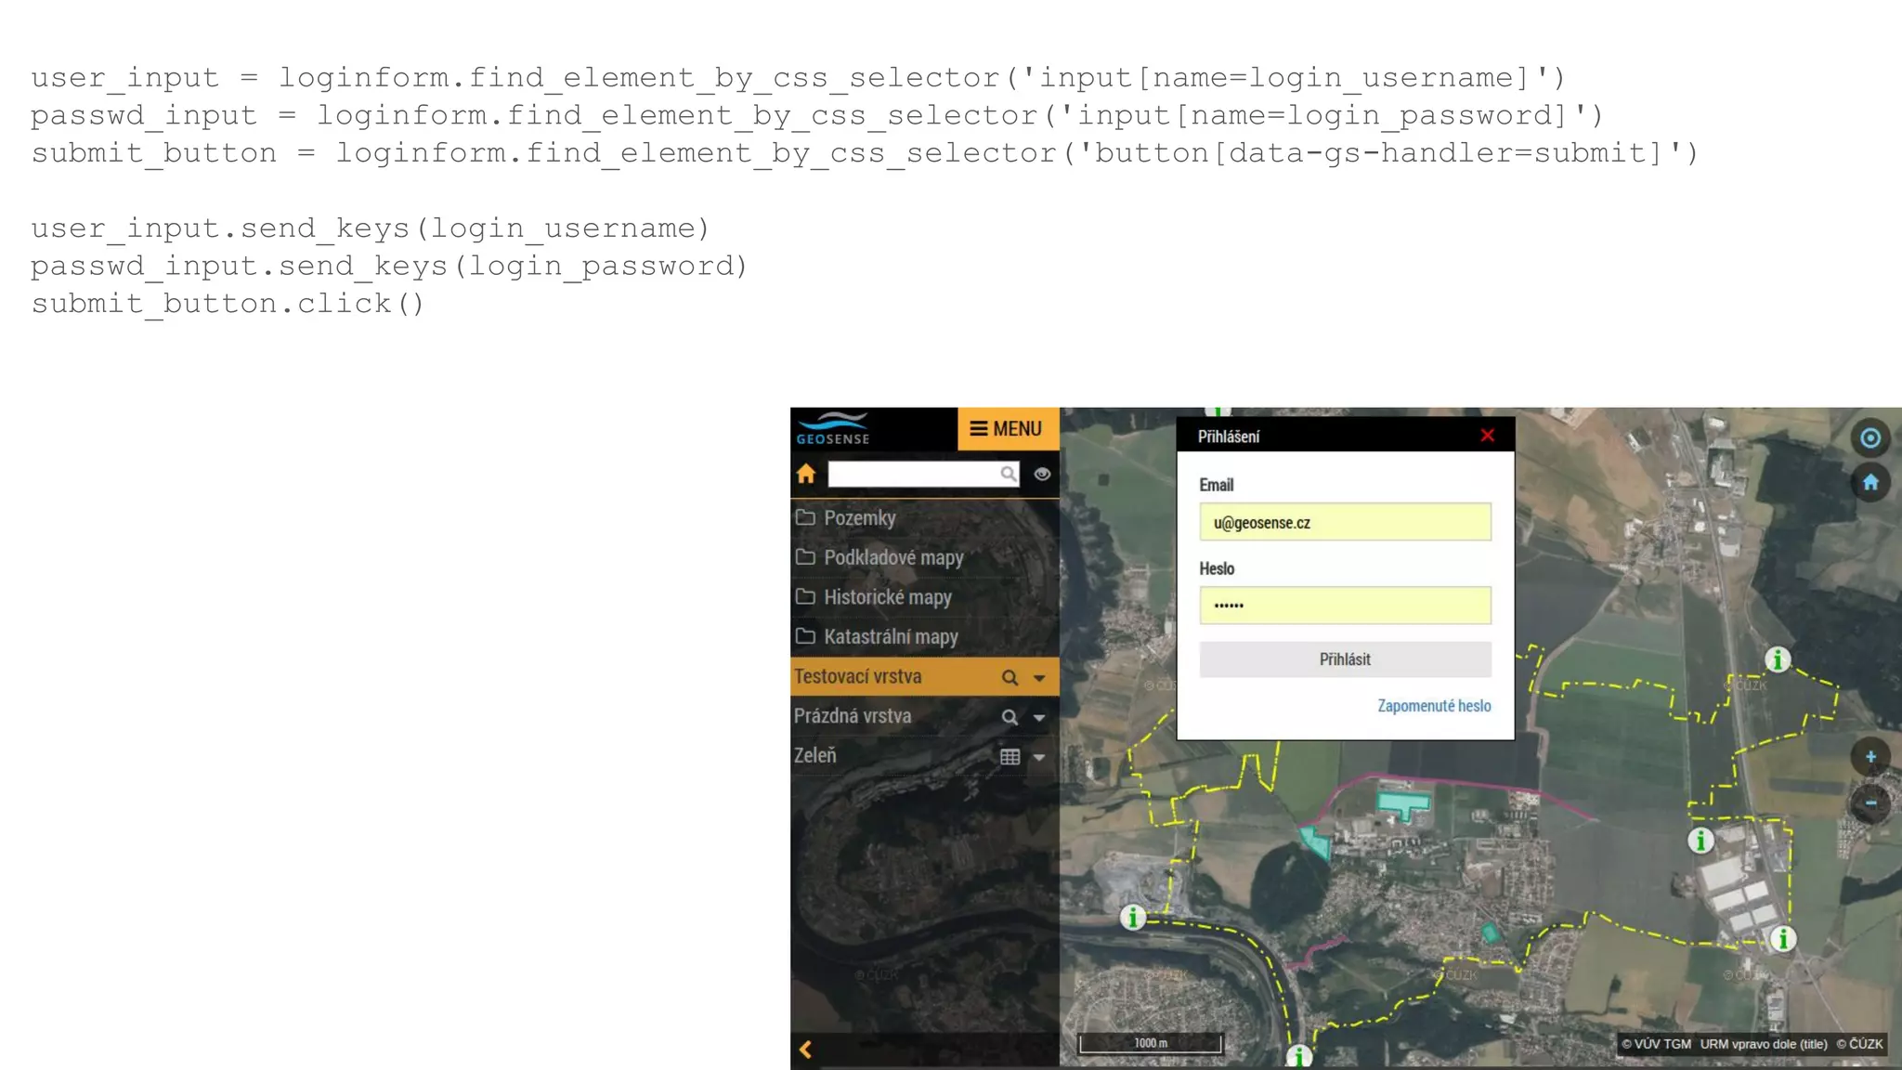The image size is (1902, 1070).
Task: Search within Testovací vrstva layer
Action: pyautogui.click(x=1010, y=678)
